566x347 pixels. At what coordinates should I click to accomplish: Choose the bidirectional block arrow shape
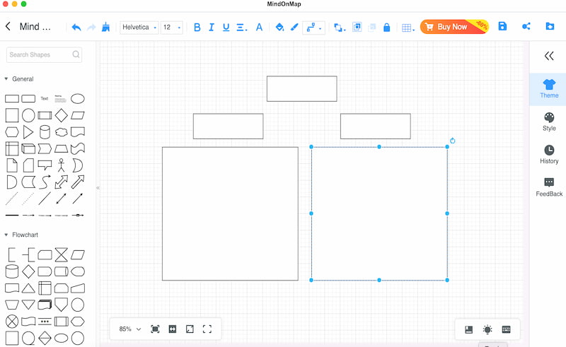point(61,182)
